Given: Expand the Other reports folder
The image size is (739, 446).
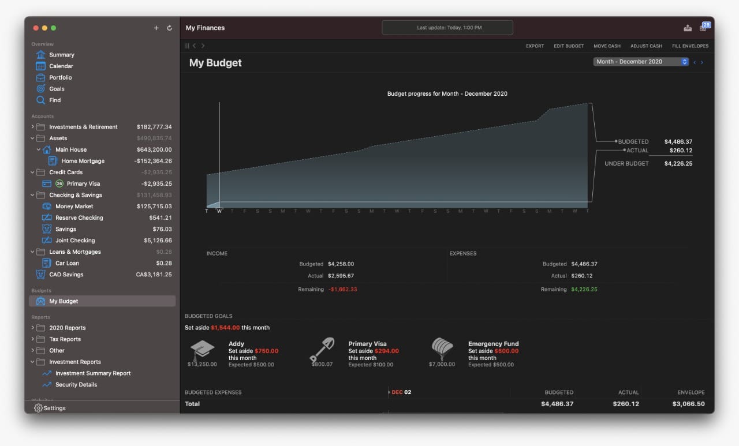Looking at the screenshot, I should 33,351.
